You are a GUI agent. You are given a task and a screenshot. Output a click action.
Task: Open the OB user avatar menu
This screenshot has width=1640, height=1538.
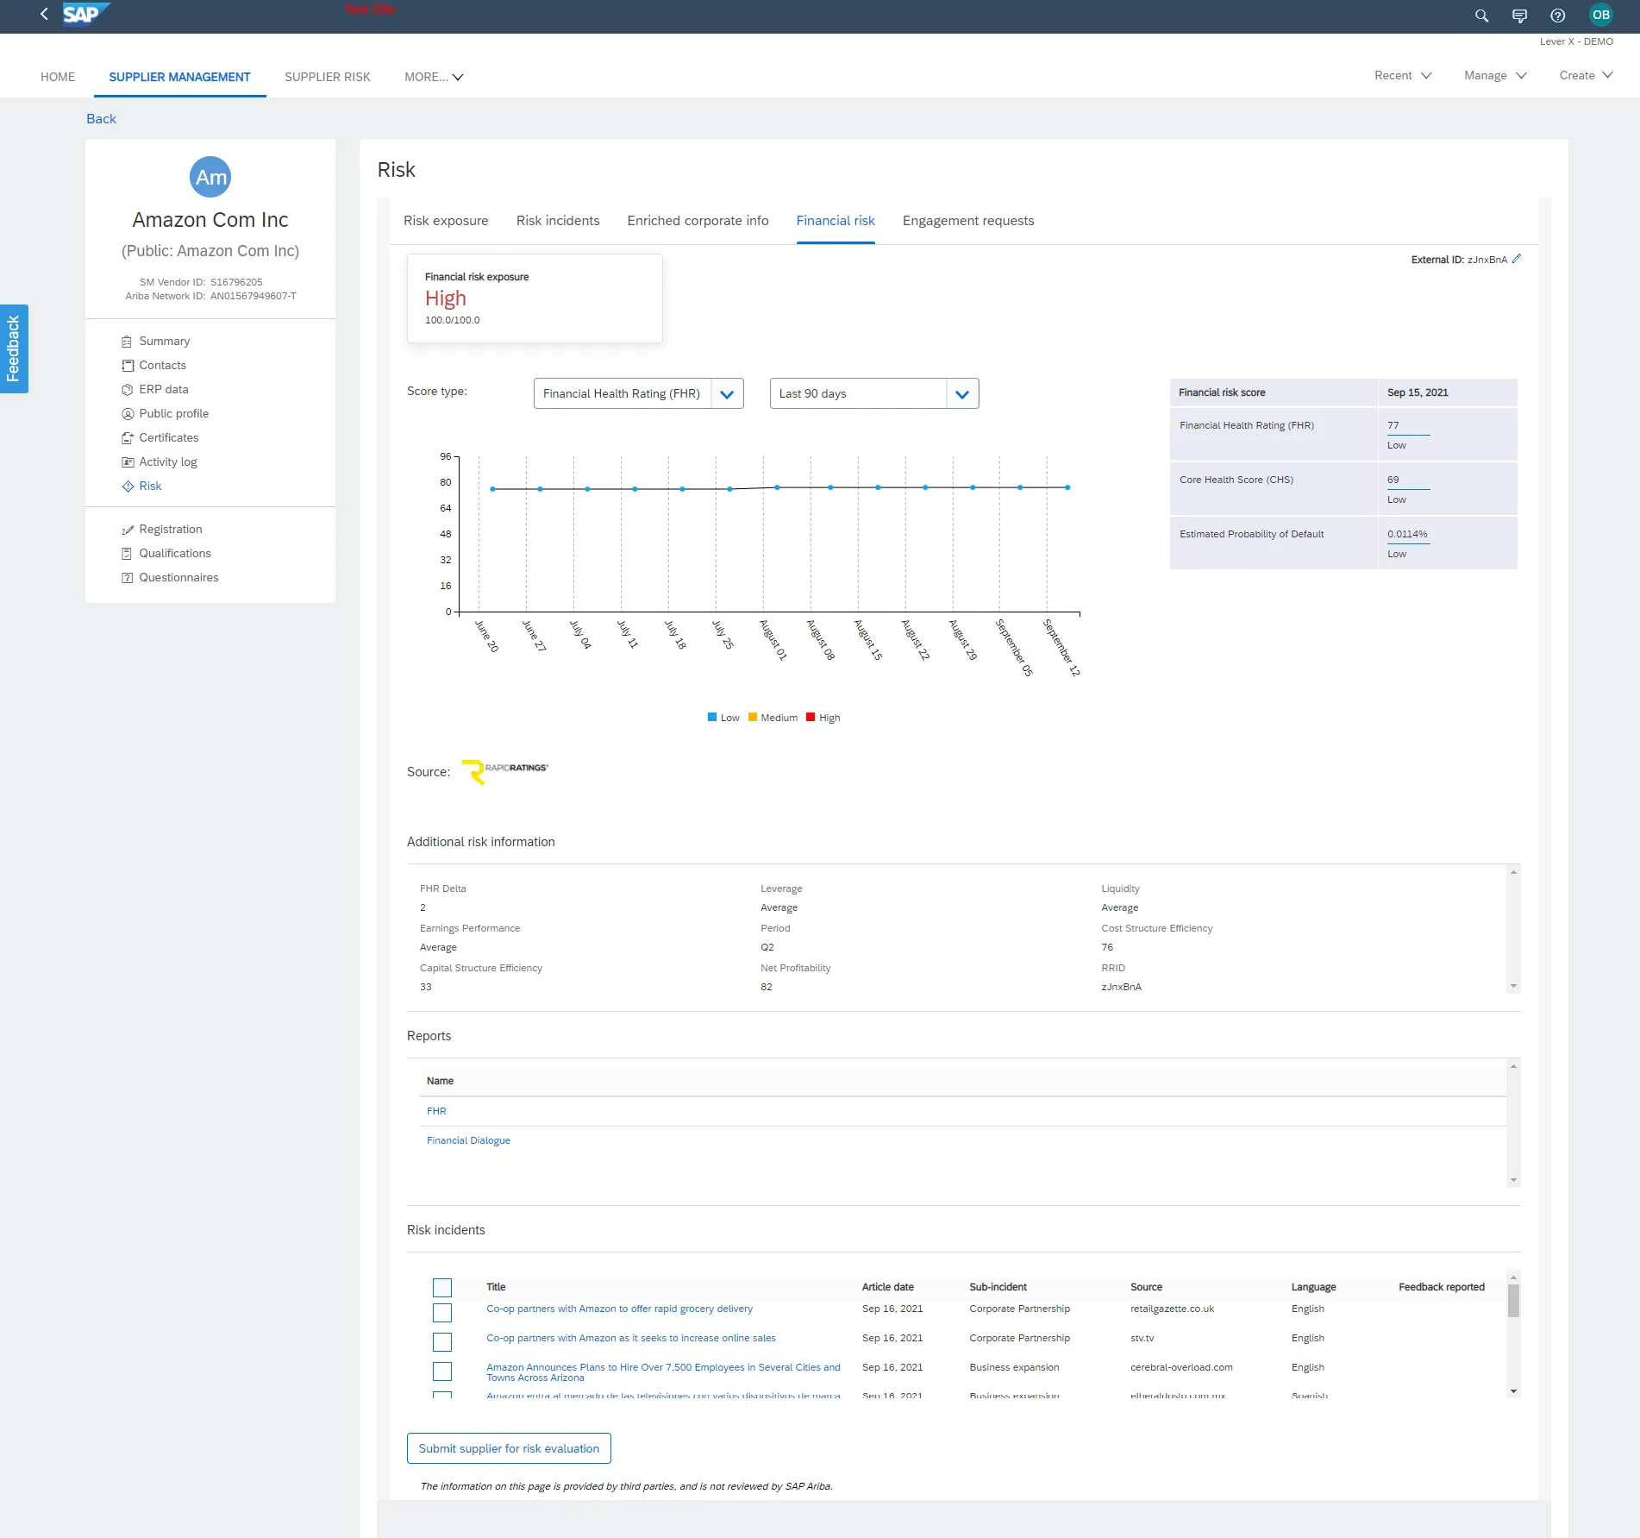[1600, 15]
